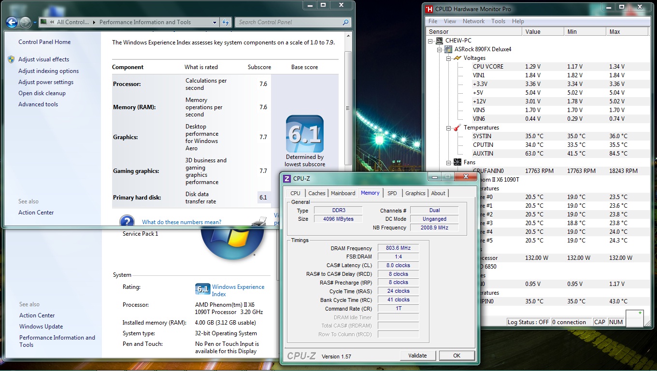The image size is (657, 371).
Task: Switch to the Graphics tab in CPU-Z
Action: point(415,193)
